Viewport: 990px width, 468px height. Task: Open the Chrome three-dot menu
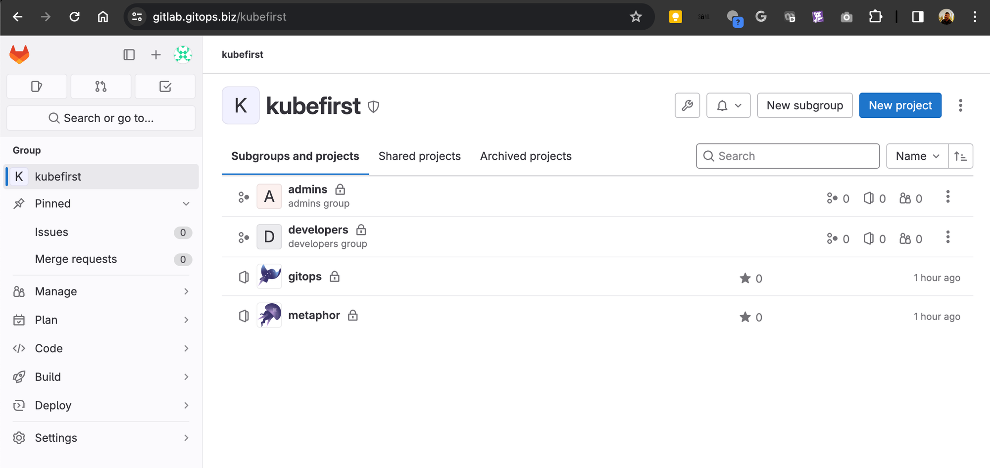(975, 17)
